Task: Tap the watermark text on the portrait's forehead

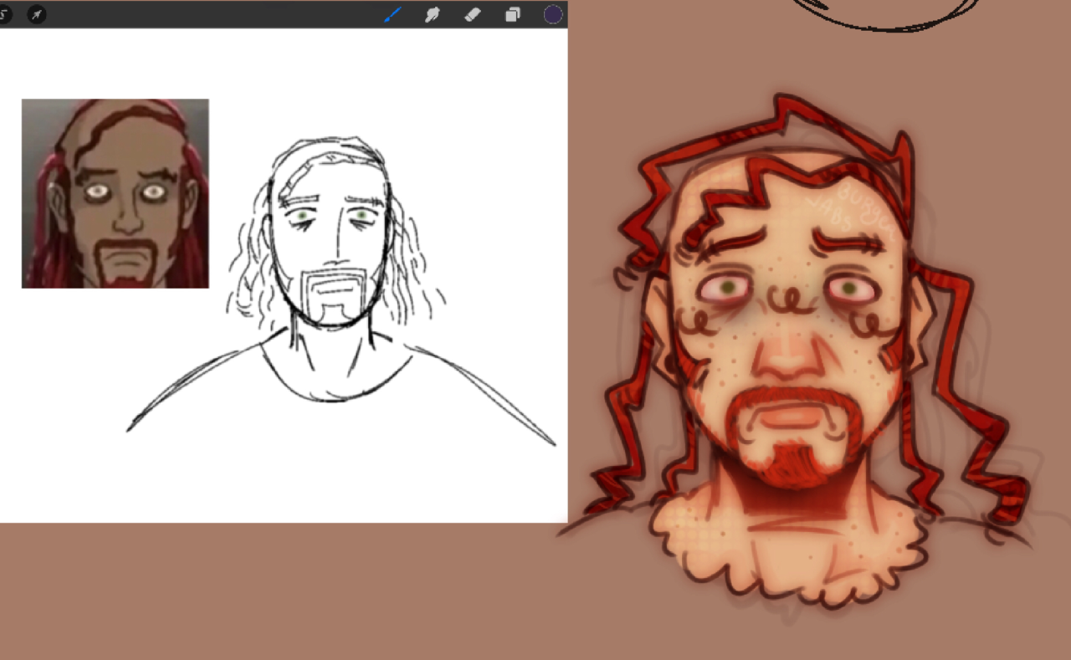Action: tap(845, 209)
